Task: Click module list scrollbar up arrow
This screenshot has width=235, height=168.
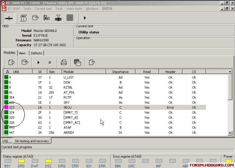Action: 230,72
